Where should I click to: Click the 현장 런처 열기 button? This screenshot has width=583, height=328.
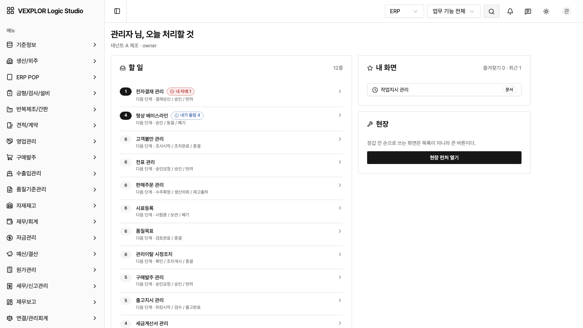444,158
